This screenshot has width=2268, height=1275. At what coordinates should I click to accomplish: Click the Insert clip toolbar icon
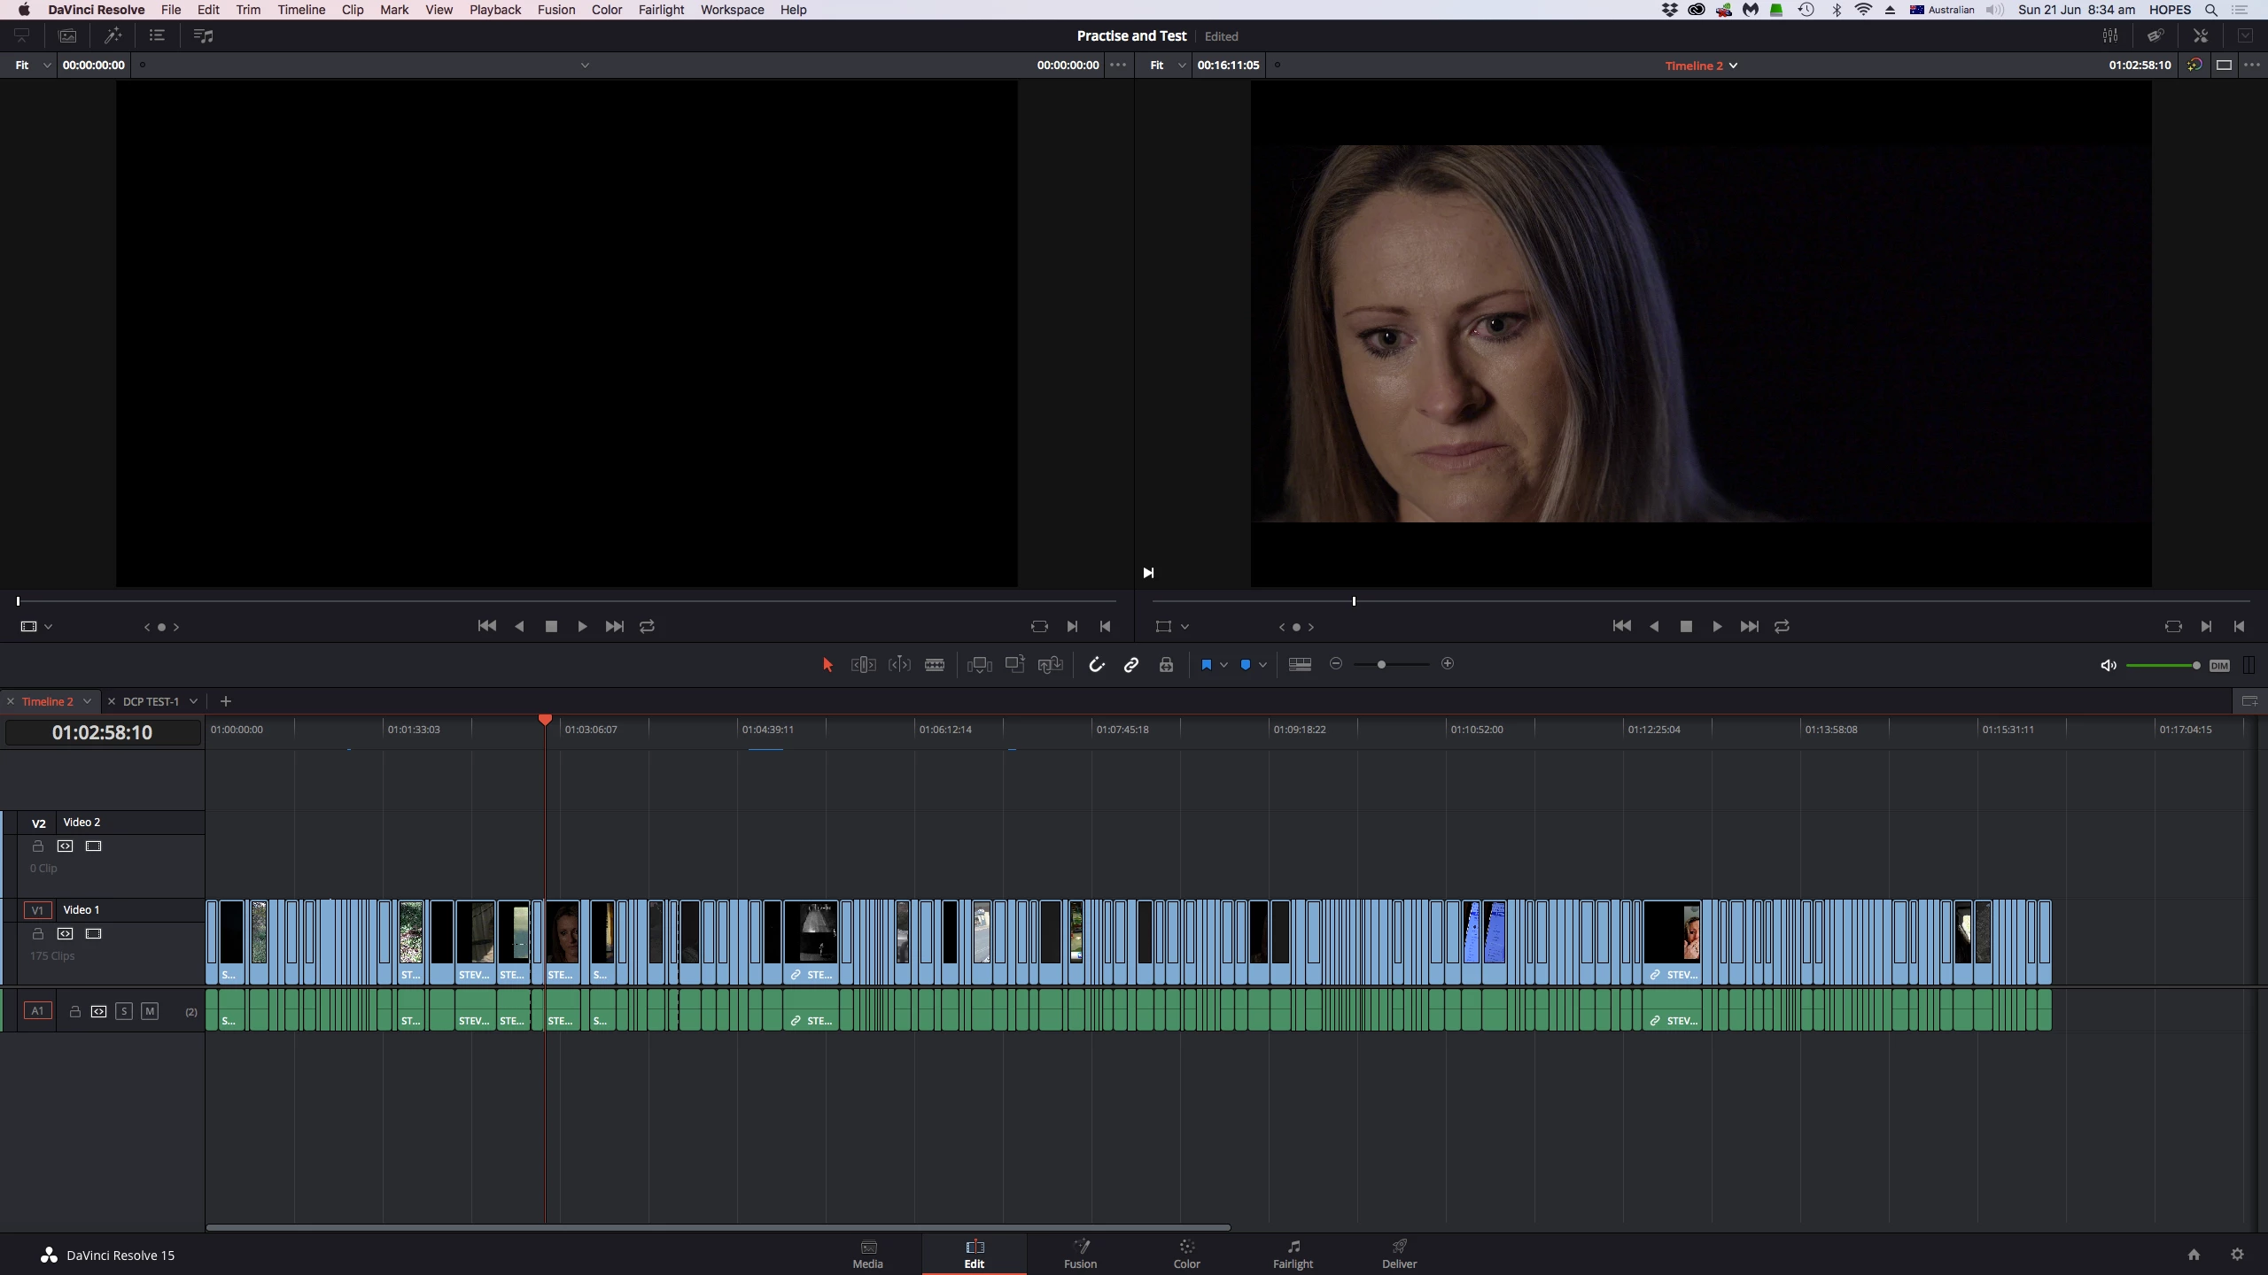[x=979, y=665]
